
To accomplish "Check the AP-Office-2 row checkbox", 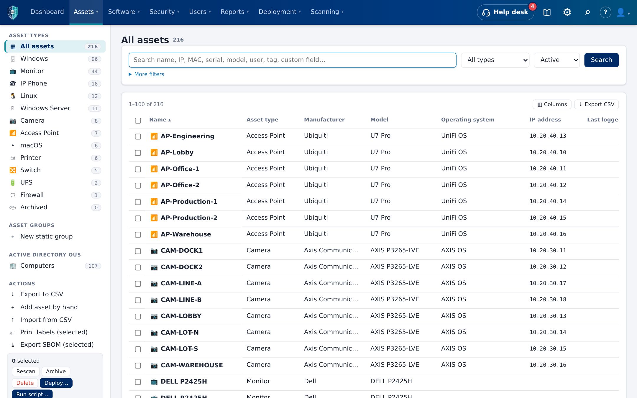I will coord(138,185).
